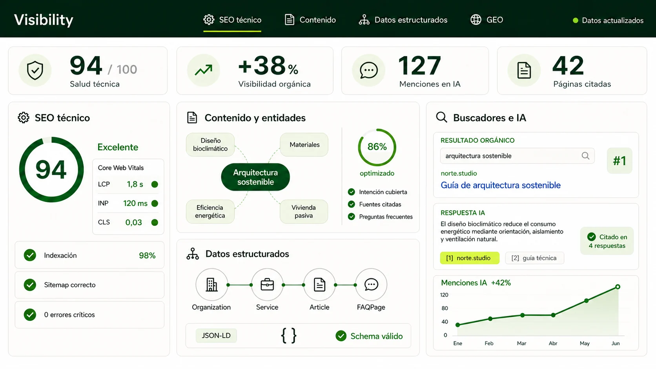656x369 pixels.
Task: Select the Eficiencia energética entity node
Action: (x=210, y=211)
